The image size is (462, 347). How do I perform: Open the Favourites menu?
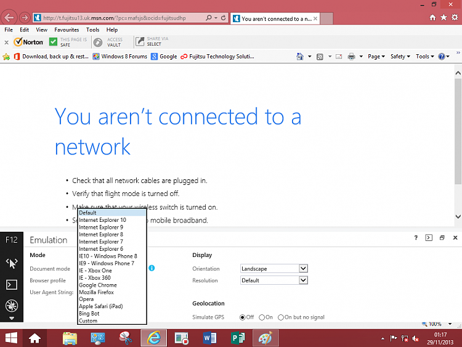[x=67, y=30]
